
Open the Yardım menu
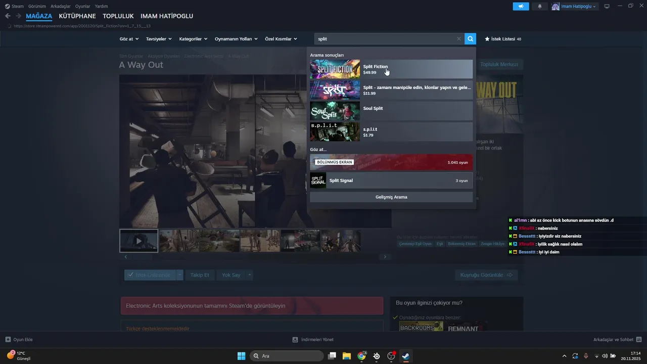(x=102, y=6)
